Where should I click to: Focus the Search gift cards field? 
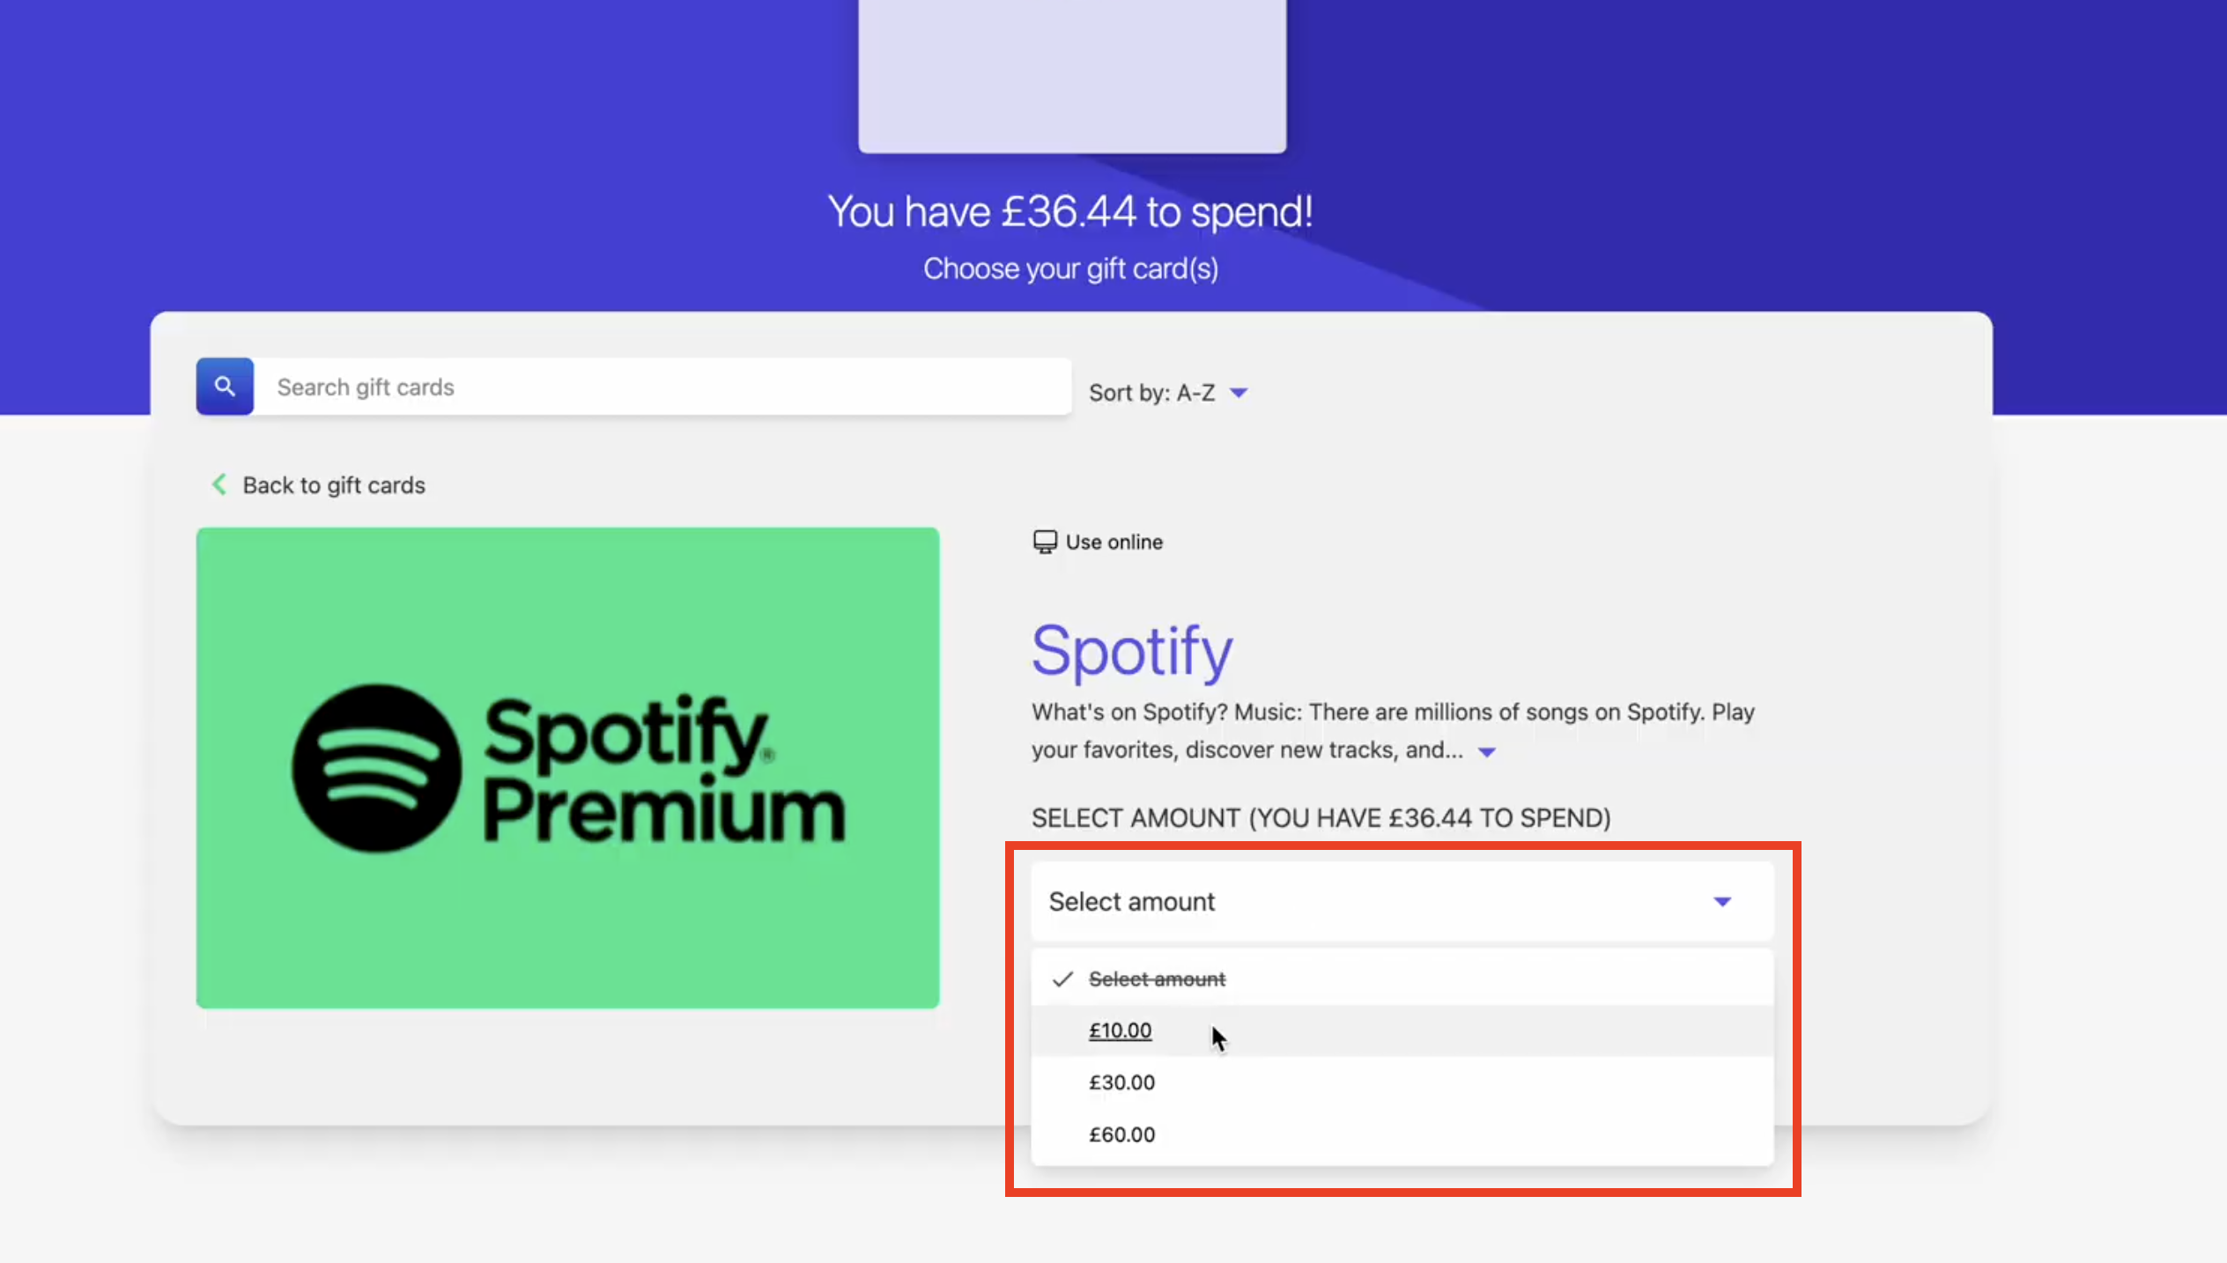click(x=662, y=387)
